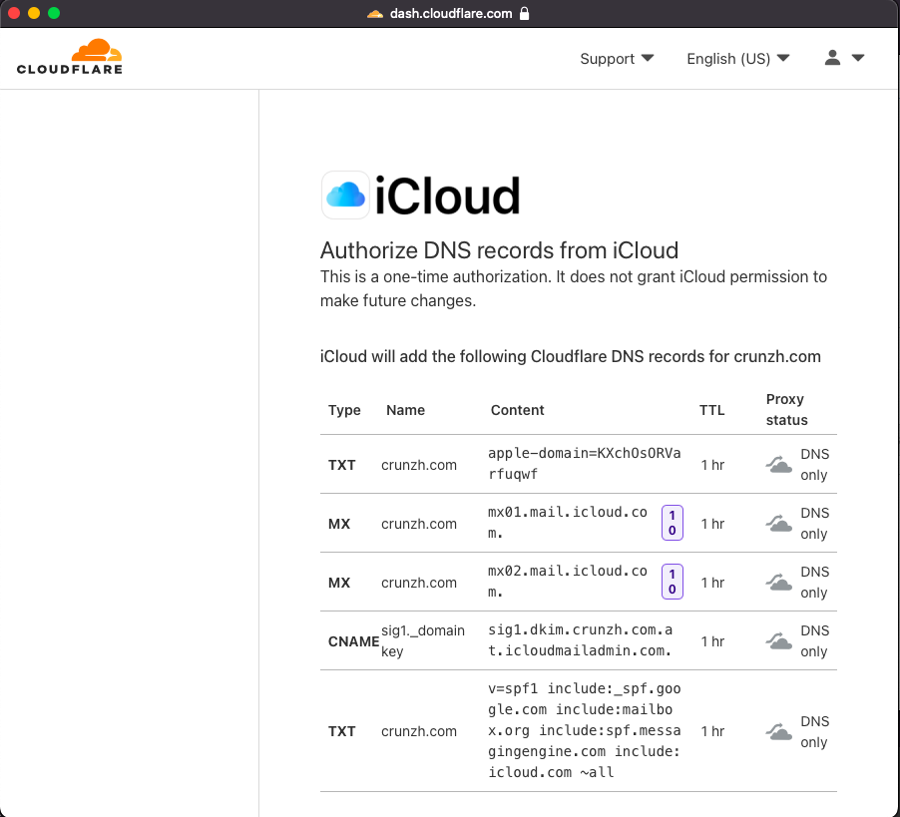The width and height of the screenshot is (900, 817).
Task: Click the Content column header
Action: [x=517, y=410]
